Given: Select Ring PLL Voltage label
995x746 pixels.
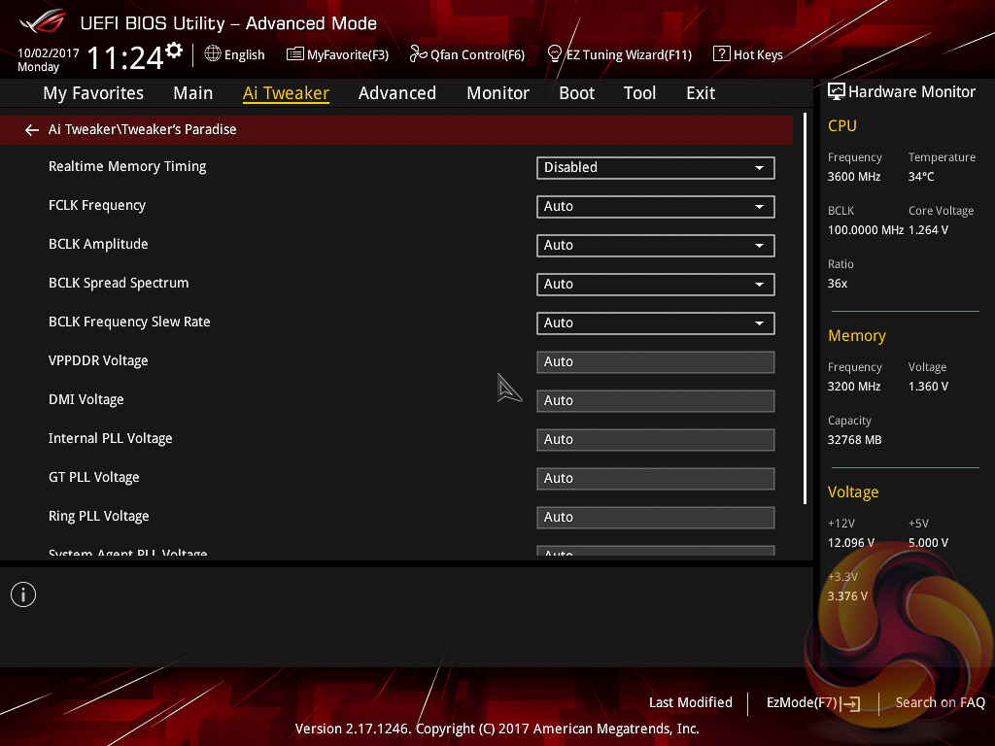Looking at the screenshot, I should [99, 516].
